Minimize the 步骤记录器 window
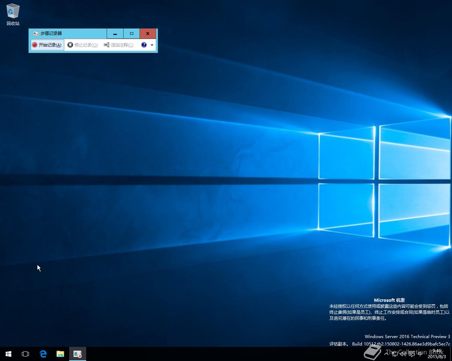452x361 pixels. (x=115, y=33)
